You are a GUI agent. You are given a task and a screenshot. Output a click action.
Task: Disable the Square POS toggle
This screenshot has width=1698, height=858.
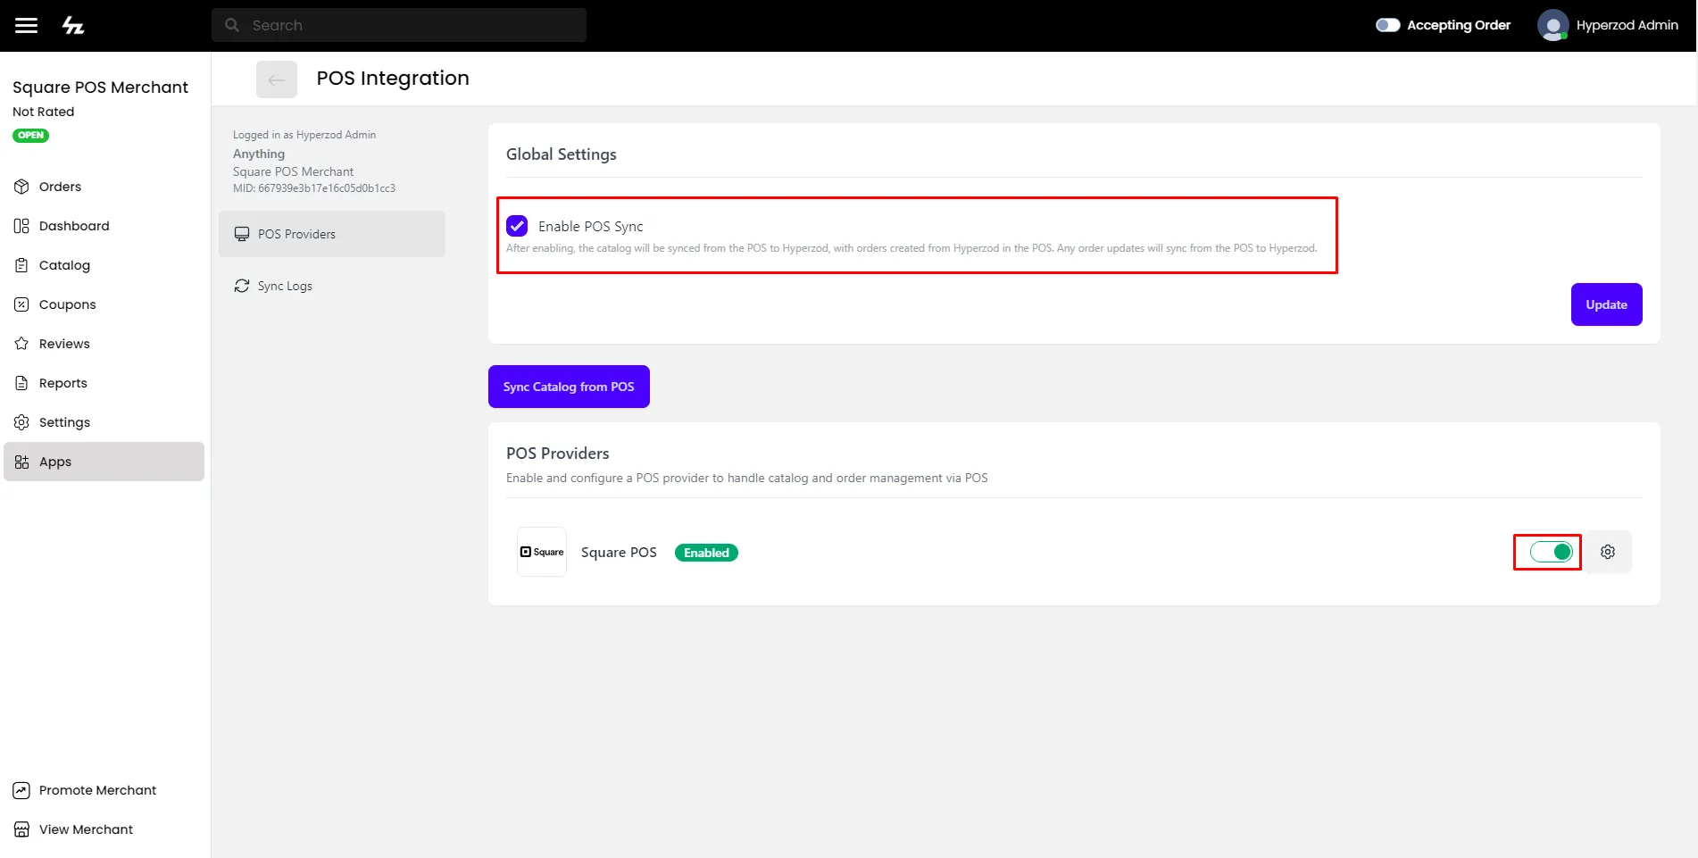point(1551,552)
